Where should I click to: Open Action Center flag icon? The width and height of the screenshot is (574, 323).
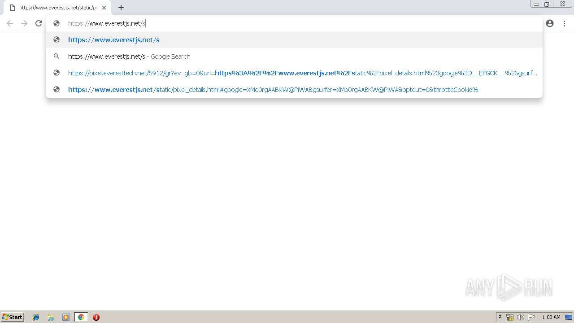(x=531, y=317)
